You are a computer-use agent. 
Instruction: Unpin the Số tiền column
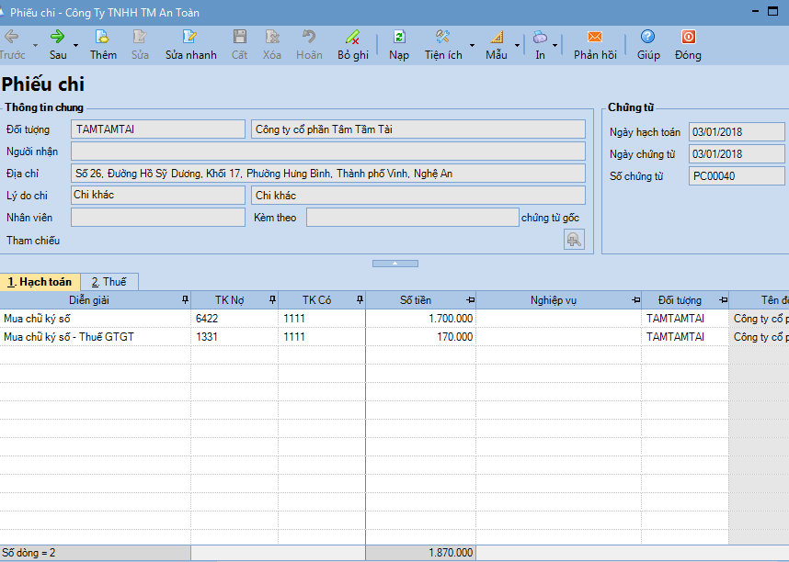click(x=471, y=300)
